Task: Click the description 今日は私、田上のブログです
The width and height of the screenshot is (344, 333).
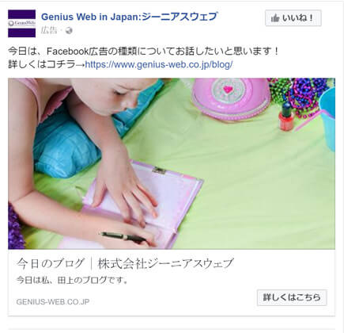Action: (x=72, y=280)
